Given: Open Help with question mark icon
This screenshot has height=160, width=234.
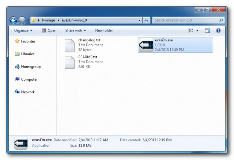Looking at the screenshot, I should click(218, 30).
